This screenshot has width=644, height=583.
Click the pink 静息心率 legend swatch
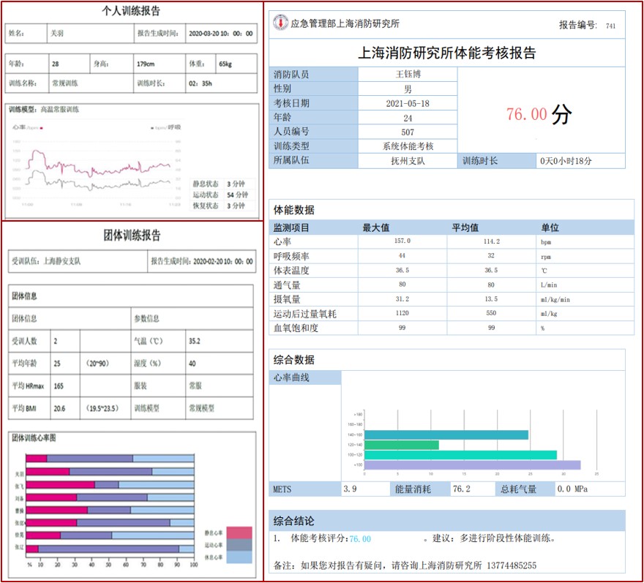(239, 533)
